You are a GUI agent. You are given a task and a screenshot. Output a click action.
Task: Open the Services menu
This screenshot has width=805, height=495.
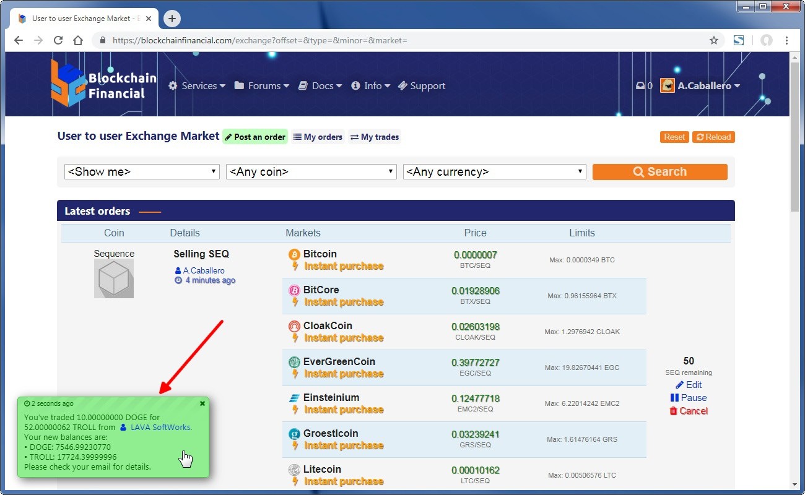pyautogui.click(x=197, y=86)
